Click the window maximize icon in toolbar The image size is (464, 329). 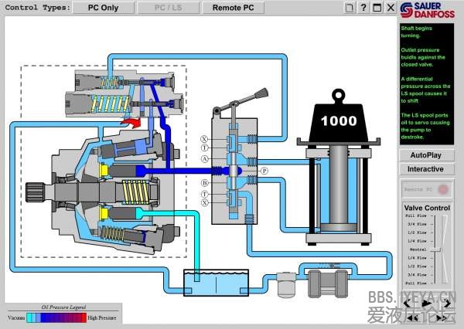377,8
